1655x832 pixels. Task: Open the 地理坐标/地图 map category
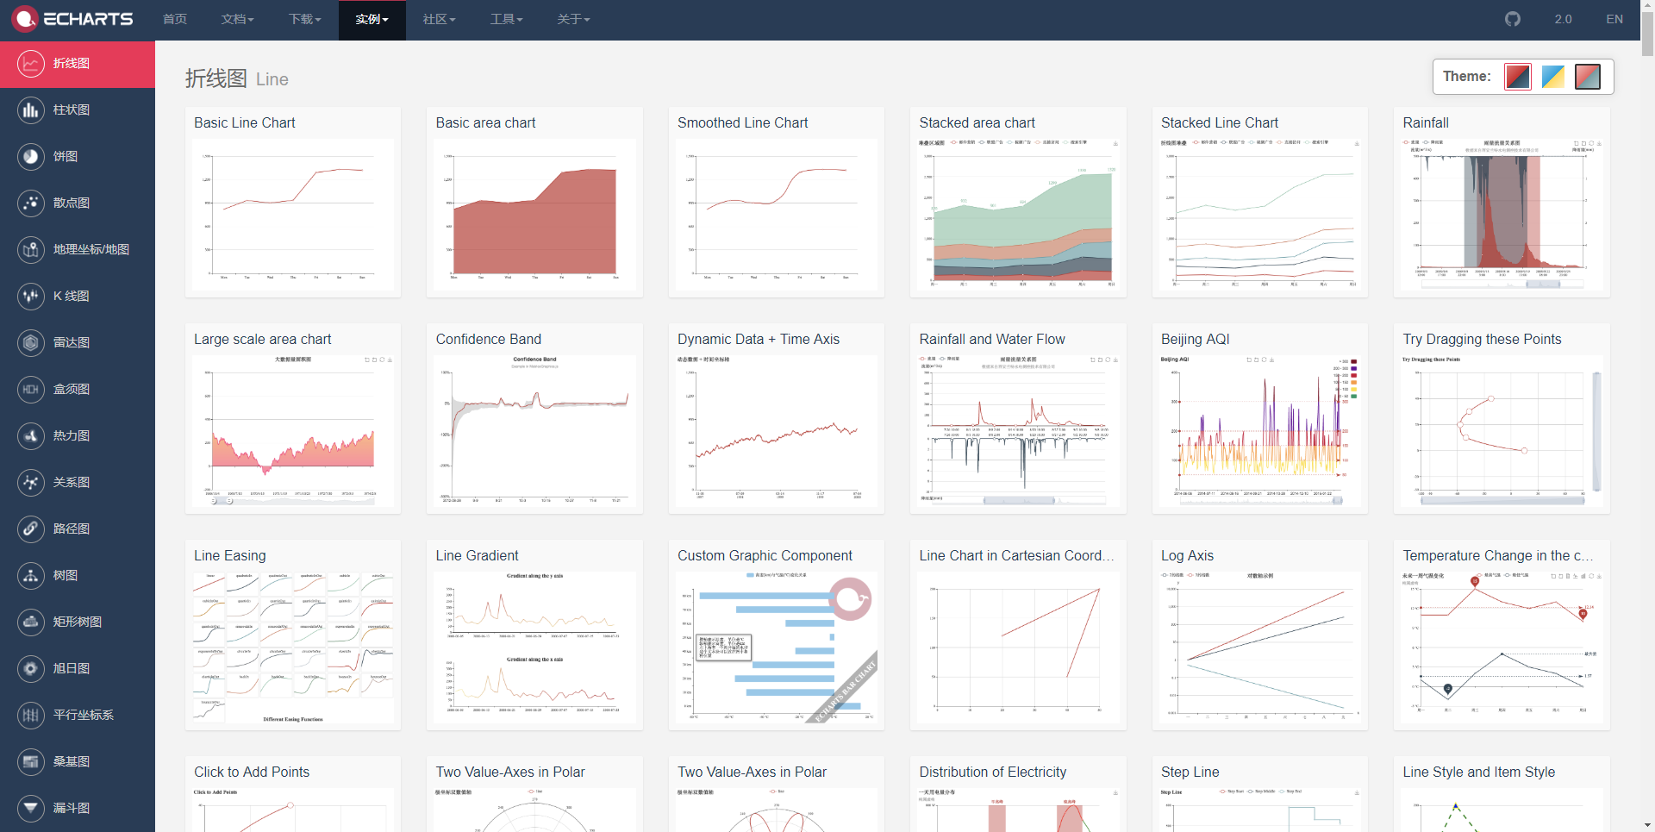coord(78,250)
